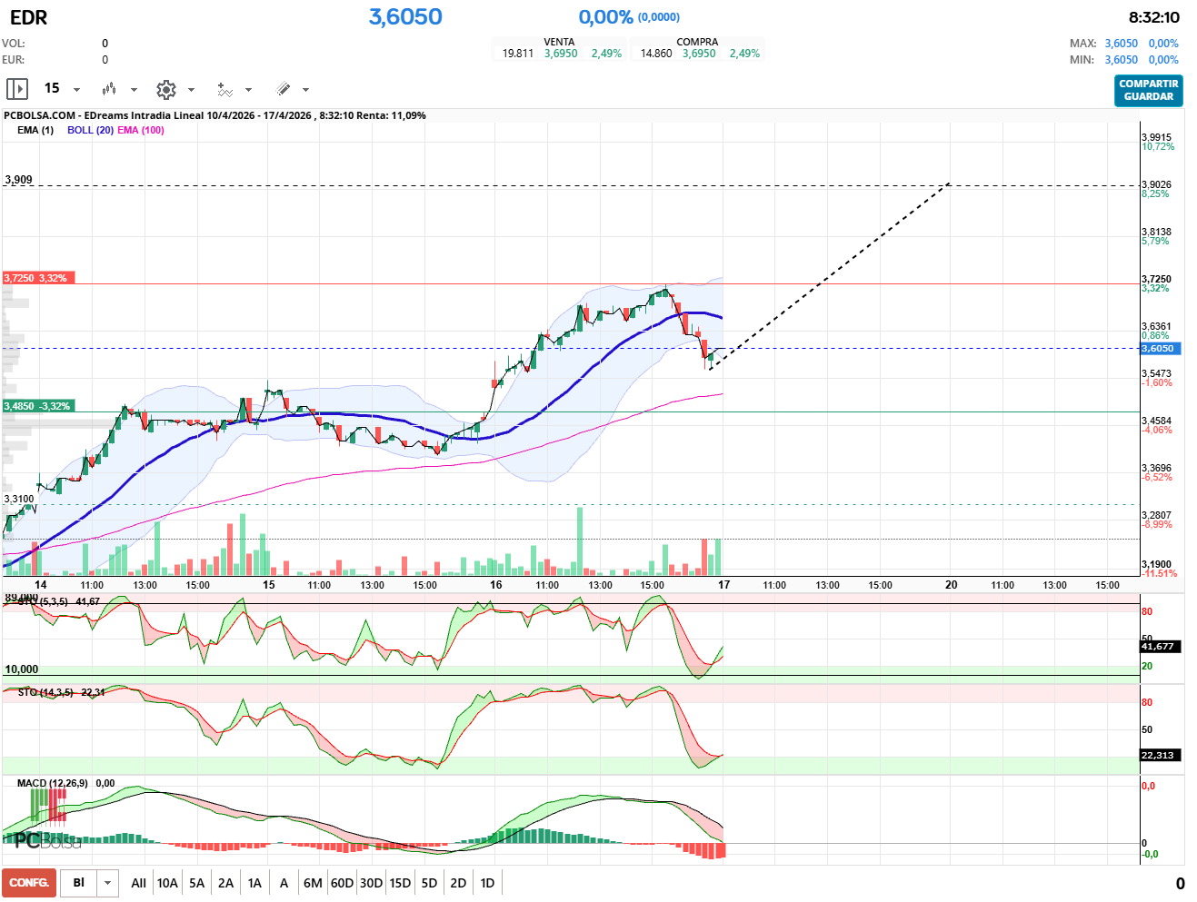1197x902 pixels.
Task: Select the pencil drawing tool icon
Action: pos(283,89)
